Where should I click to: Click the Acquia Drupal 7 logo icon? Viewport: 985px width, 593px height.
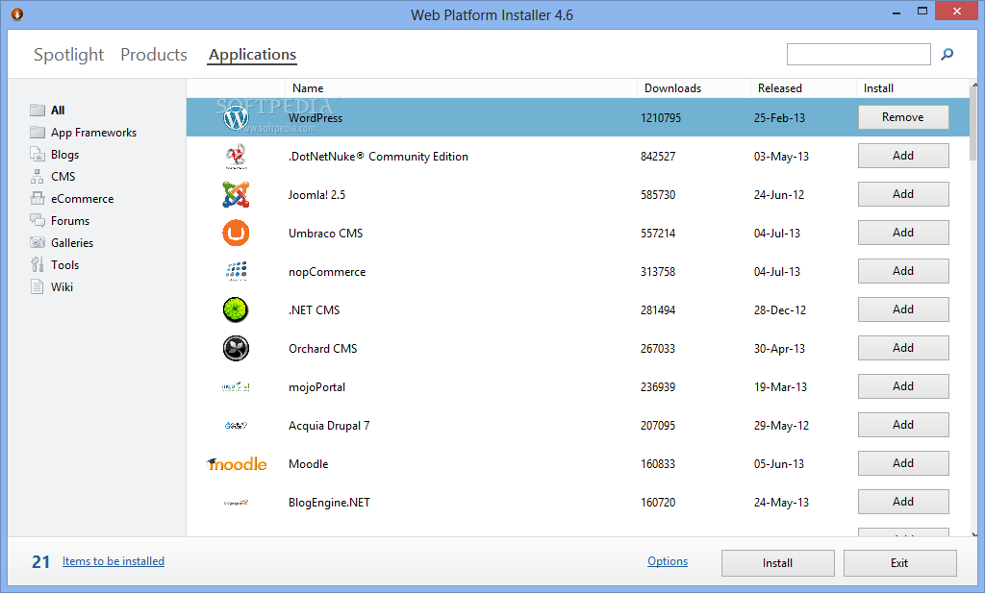pos(237,426)
